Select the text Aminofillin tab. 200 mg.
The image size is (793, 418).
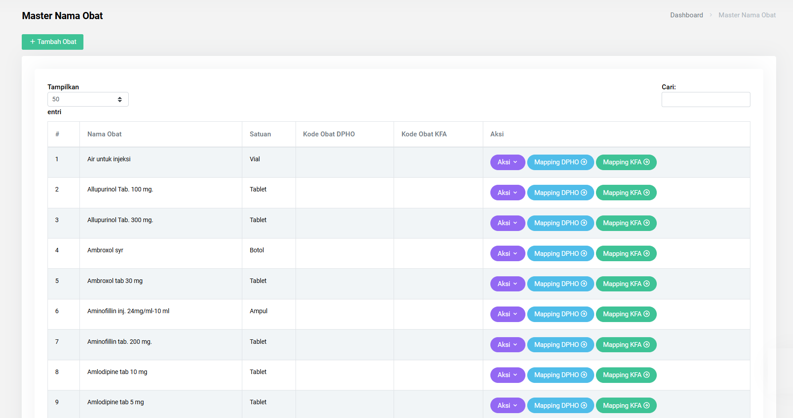pyautogui.click(x=119, y=342)
